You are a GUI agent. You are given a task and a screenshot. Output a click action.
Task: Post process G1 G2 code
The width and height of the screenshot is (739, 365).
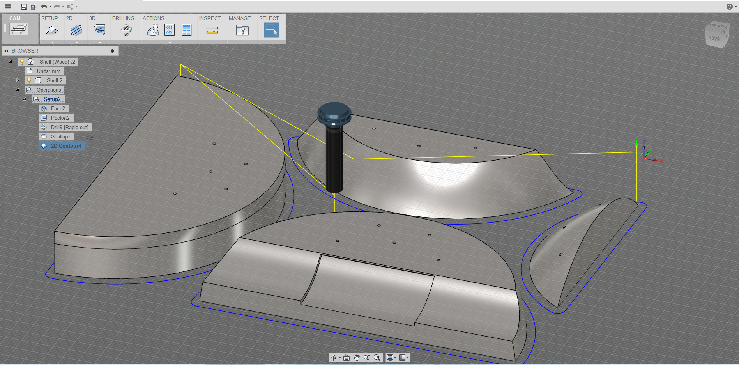(x=170, y=30)
